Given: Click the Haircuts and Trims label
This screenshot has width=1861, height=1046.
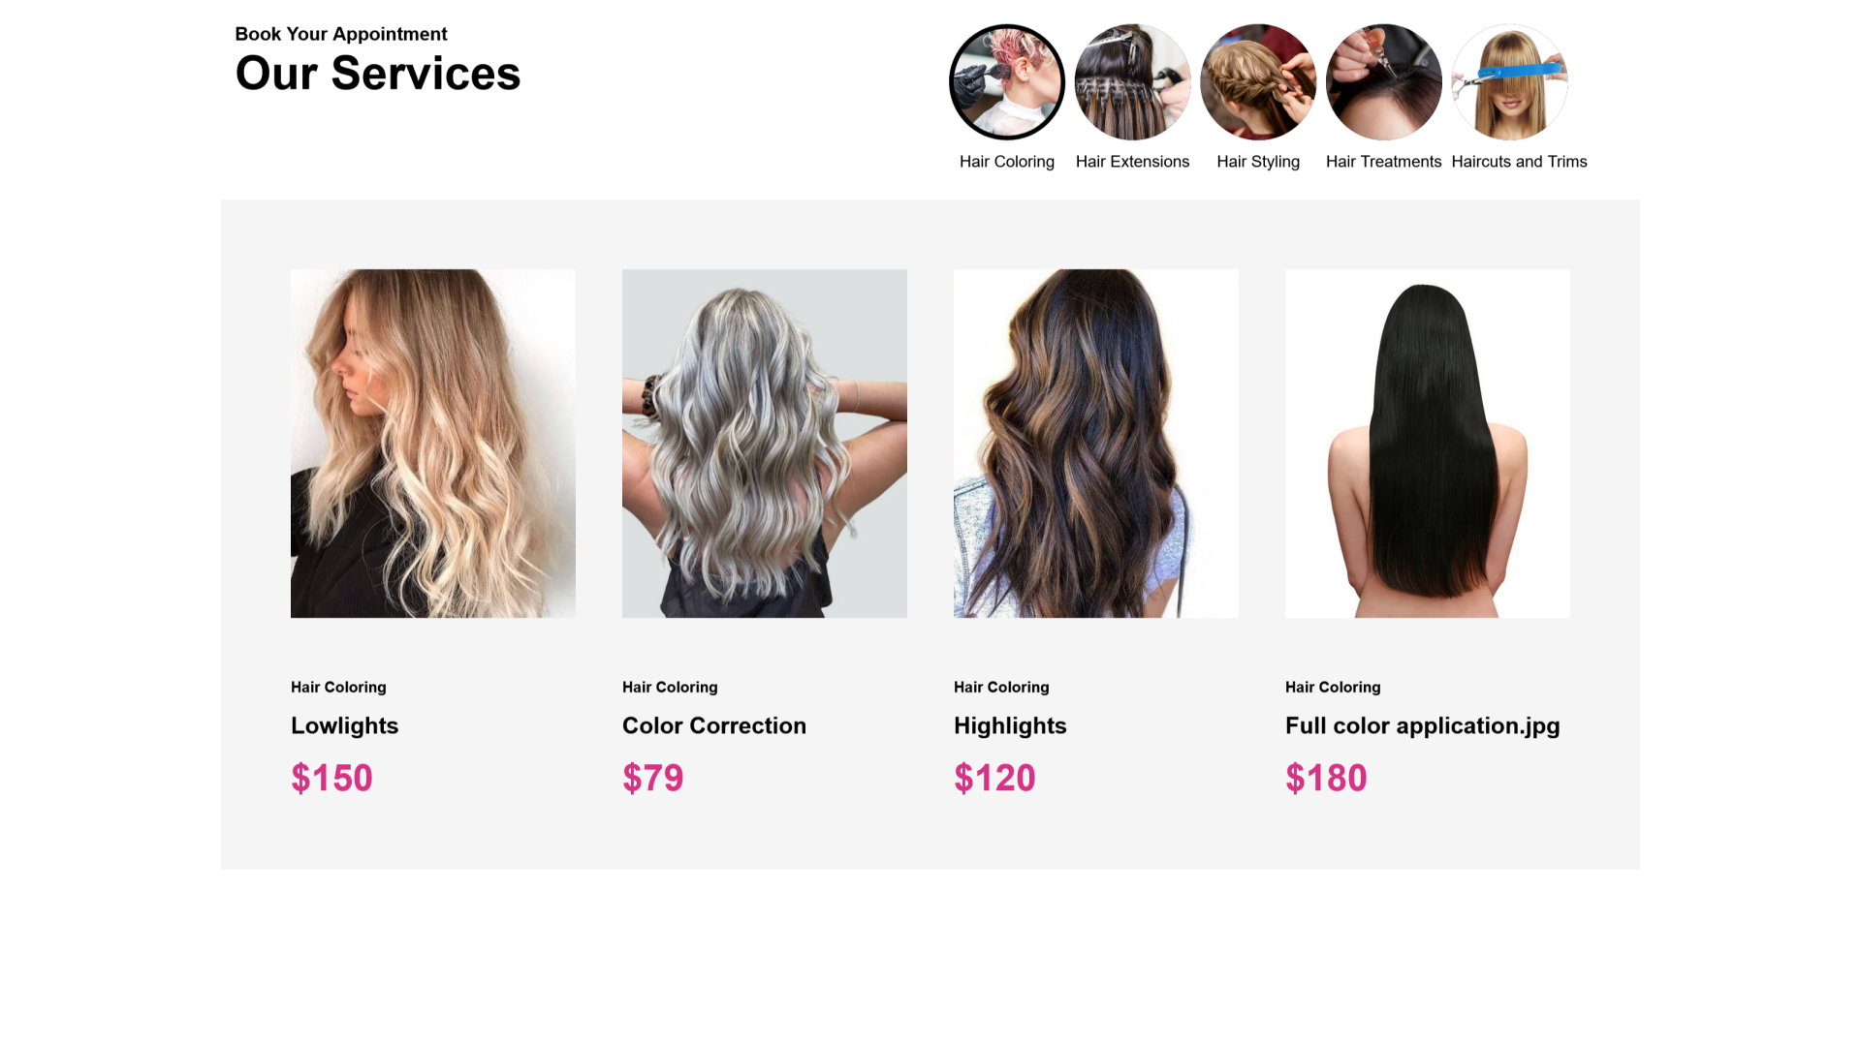Looking at the screenshot, I should 1519,162.
